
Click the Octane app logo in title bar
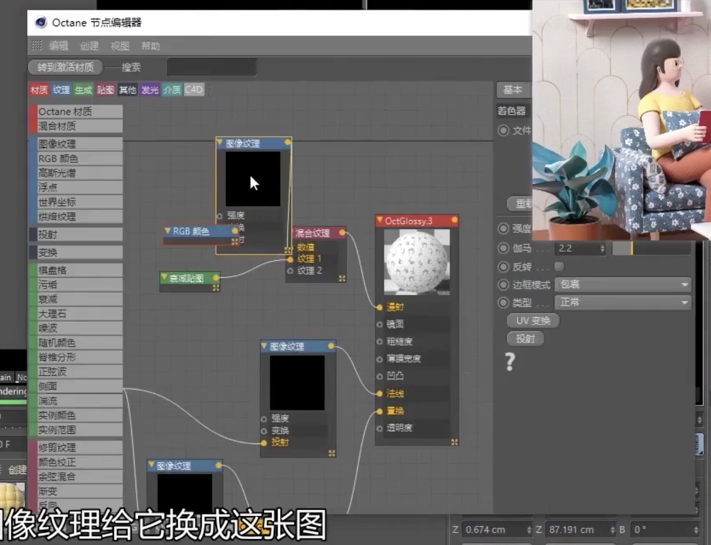tap(41, 22)
